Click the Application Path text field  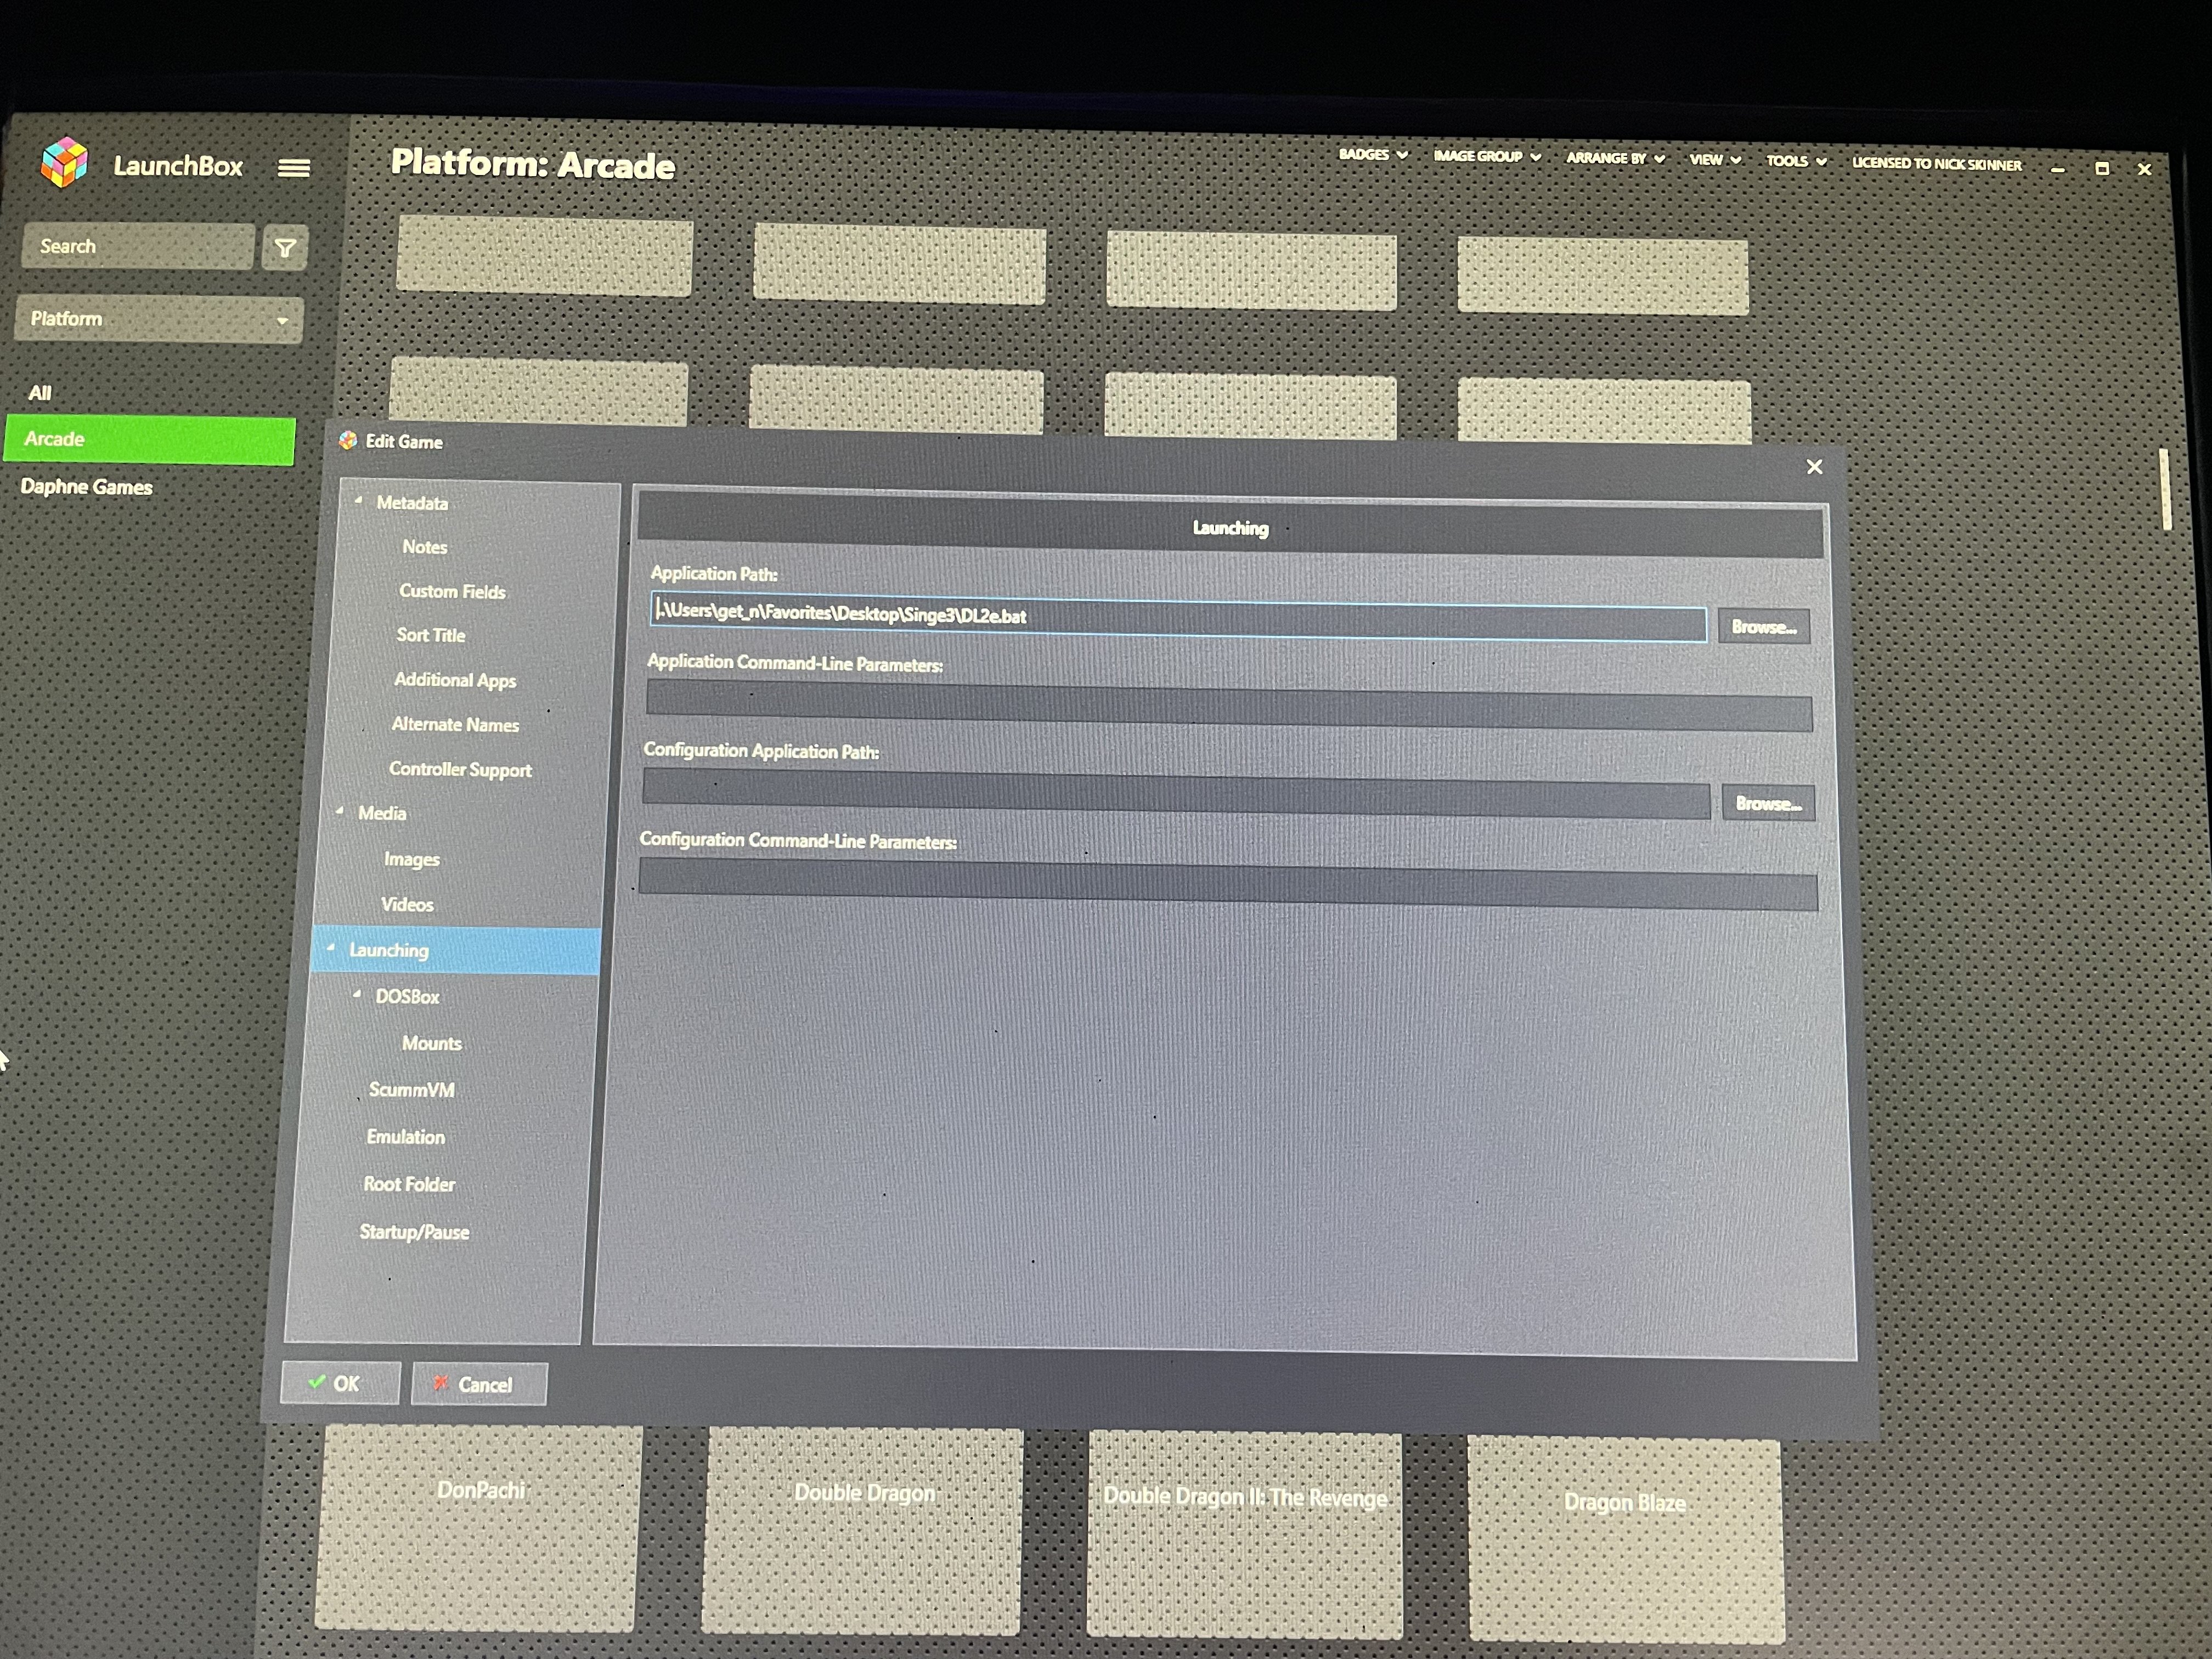click(1178, 616)
